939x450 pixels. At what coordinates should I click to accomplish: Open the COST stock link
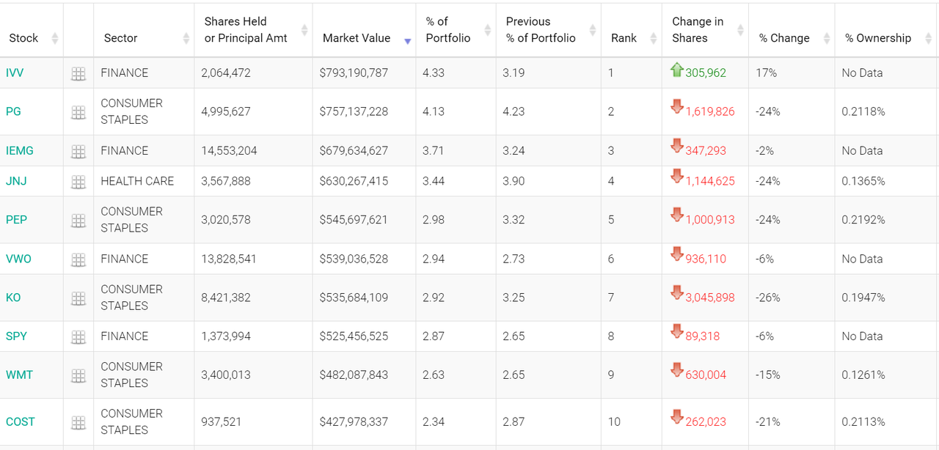(21, 422)
